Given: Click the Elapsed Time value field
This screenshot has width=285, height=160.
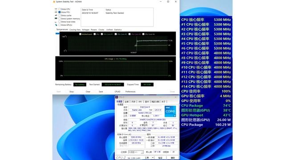Looking at the screenshot, I should point(147,84).
